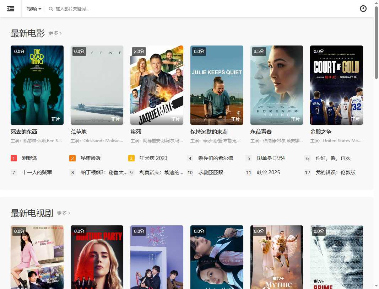Screen dimensions: 379x289
Task: Open the hamburger sidebar menu icon
Action: pos(11,9)
